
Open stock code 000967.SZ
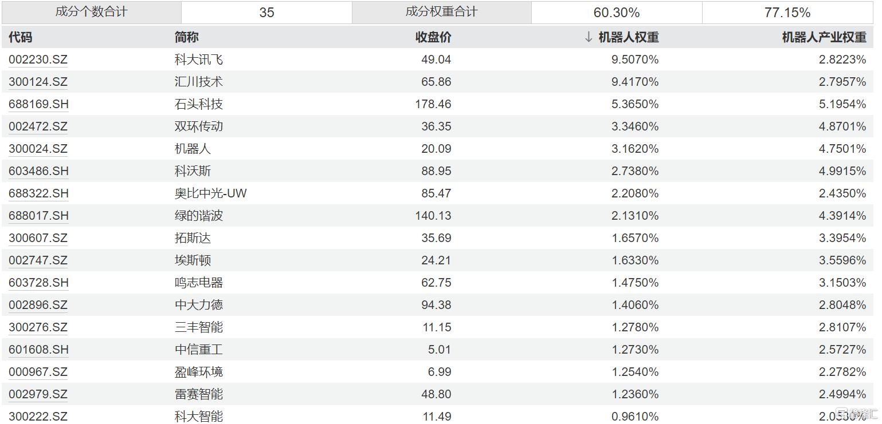(x=38, y=372)
